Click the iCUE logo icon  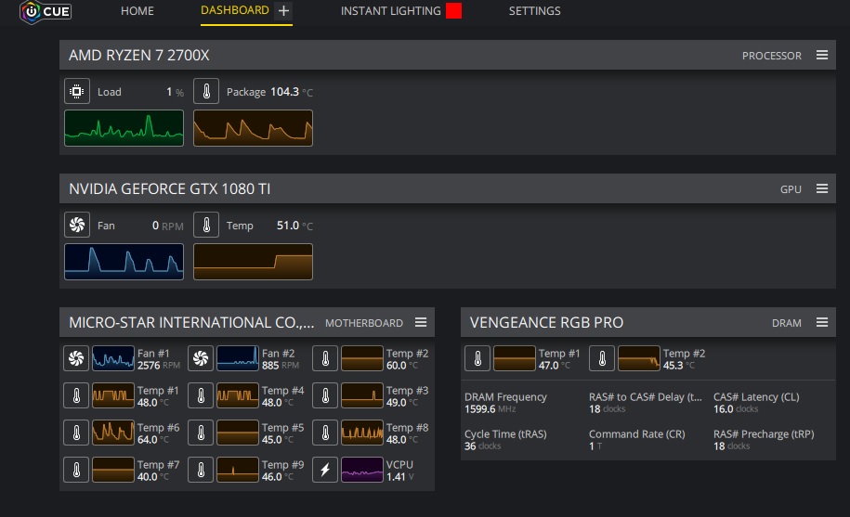[31, 12]
